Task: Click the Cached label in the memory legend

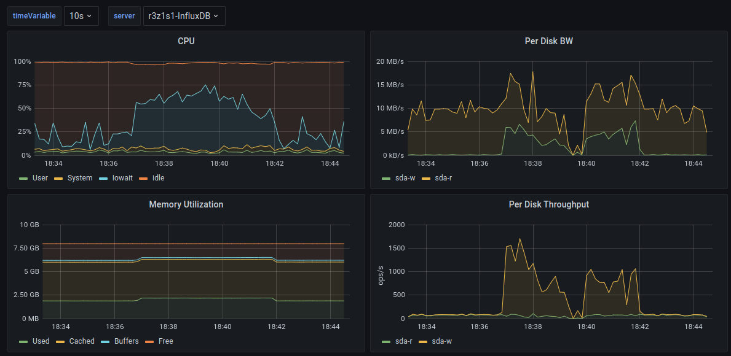Action: [82, 341]
